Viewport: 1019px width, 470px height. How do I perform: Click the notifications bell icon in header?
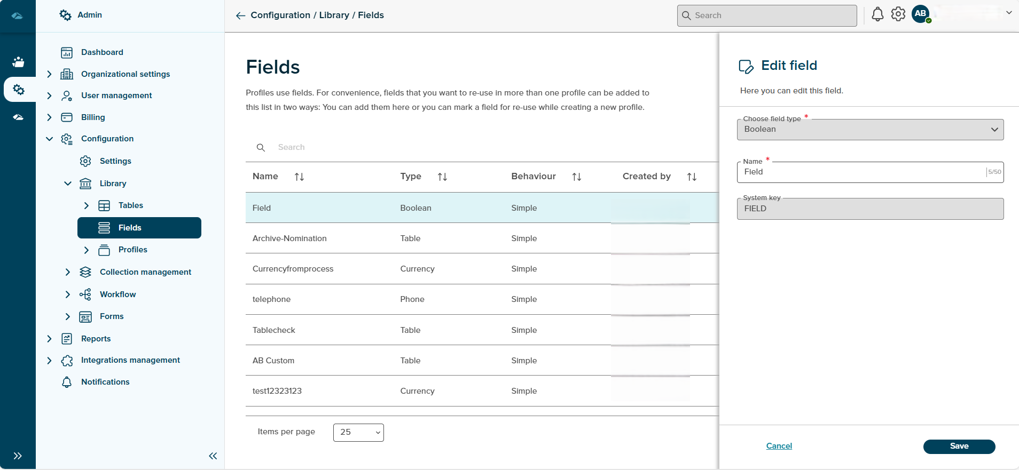(x=877, y=14)
